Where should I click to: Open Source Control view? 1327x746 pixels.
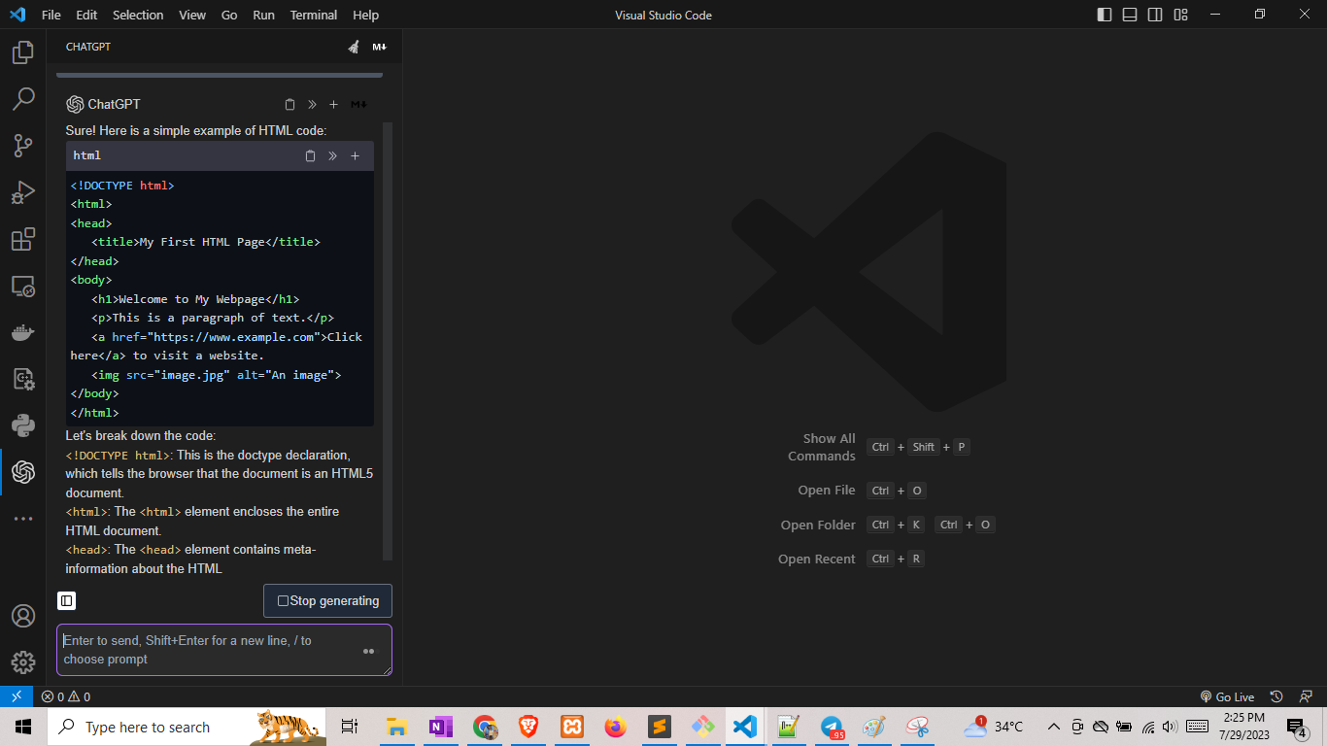23,146
